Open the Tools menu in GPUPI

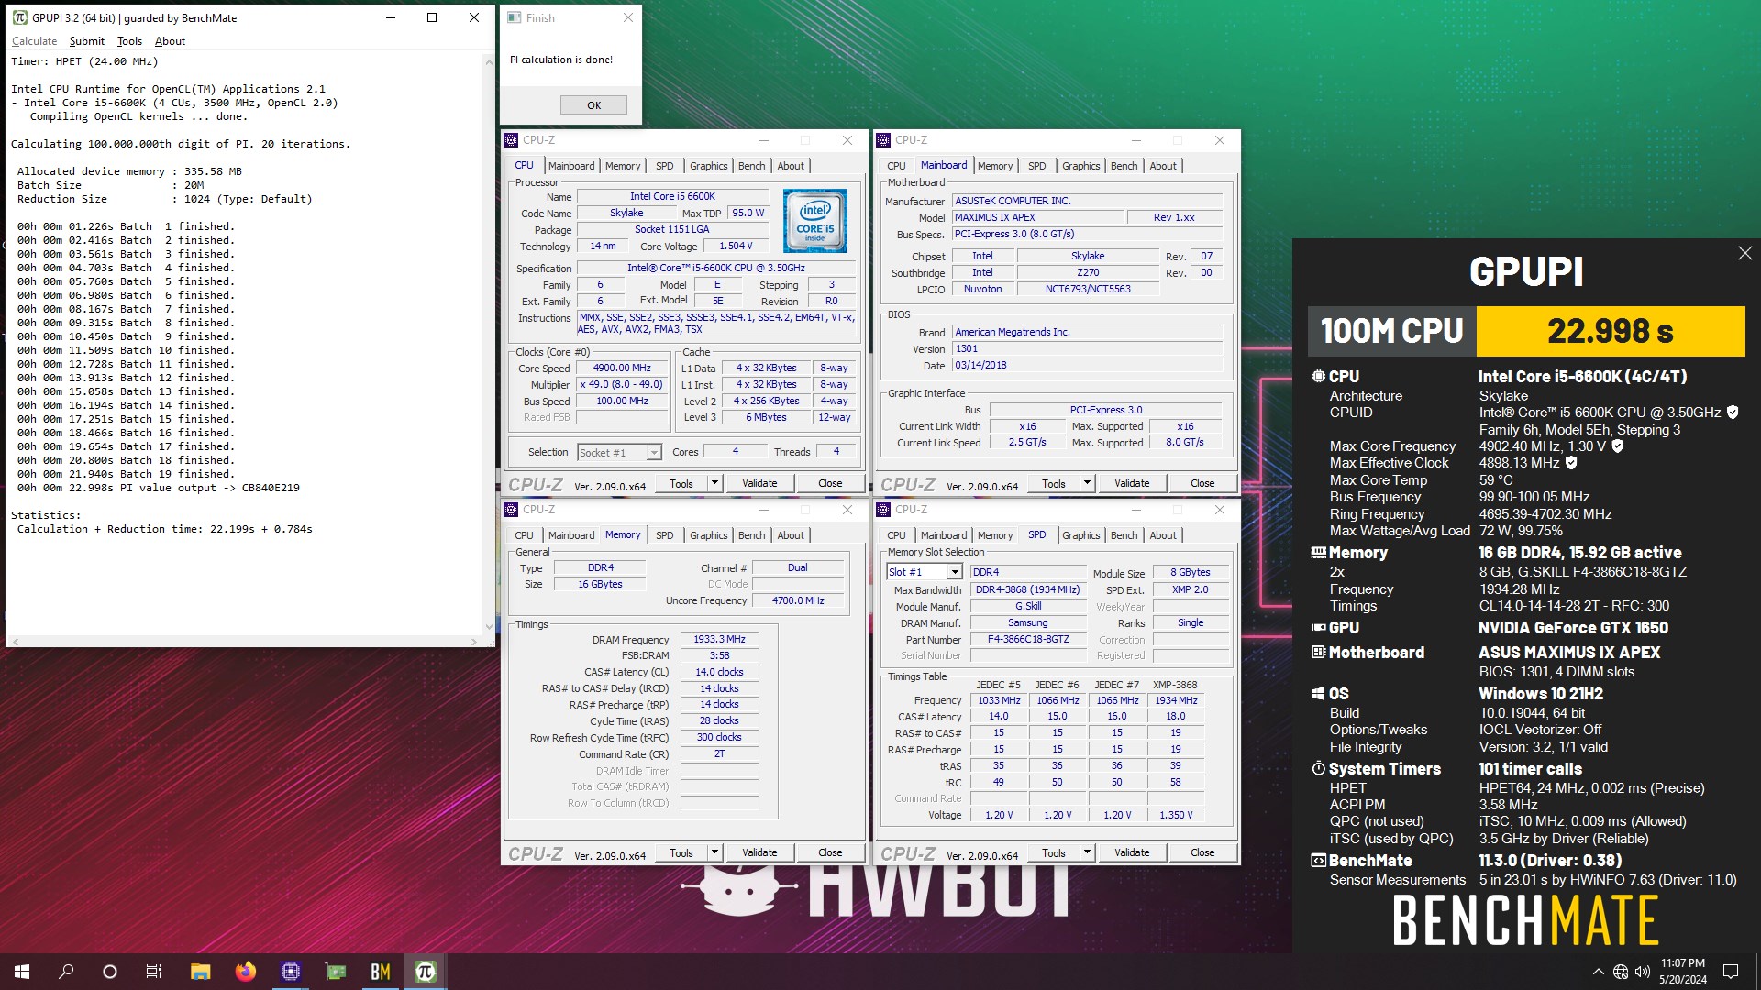point(129,41)
